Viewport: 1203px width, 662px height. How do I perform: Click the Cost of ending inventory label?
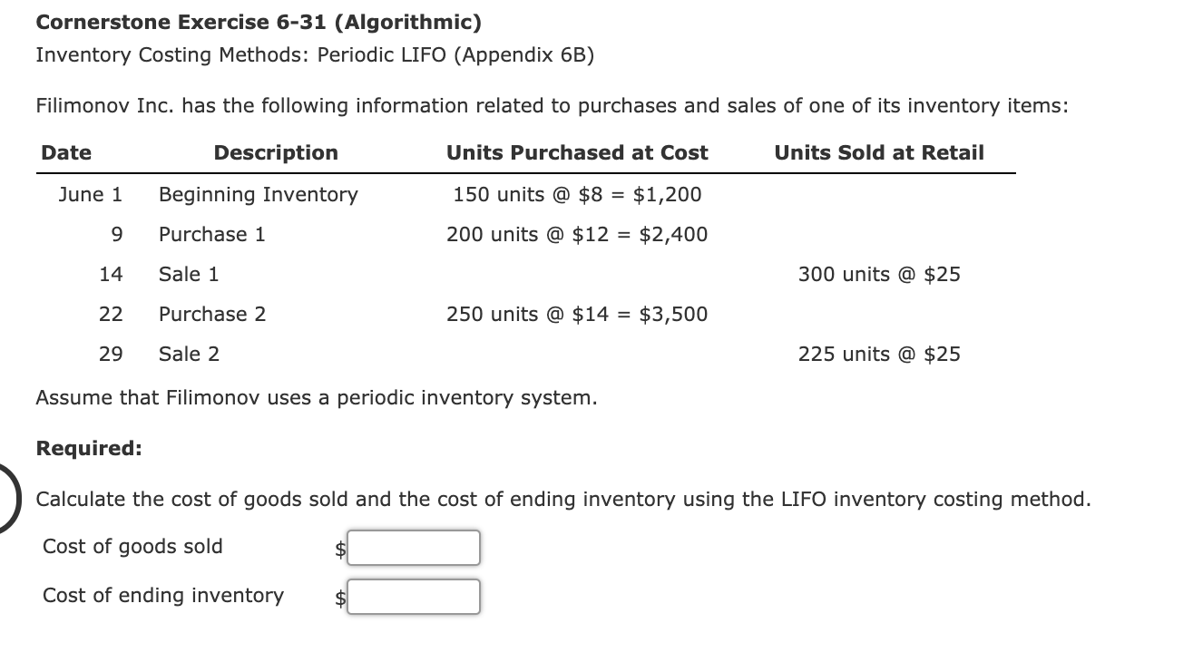[x=162, y=595]
